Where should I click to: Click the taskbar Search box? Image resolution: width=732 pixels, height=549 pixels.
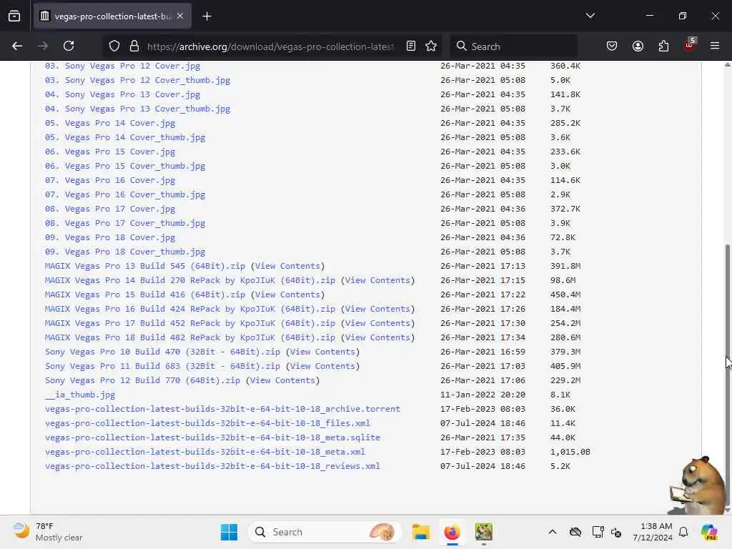325,532
